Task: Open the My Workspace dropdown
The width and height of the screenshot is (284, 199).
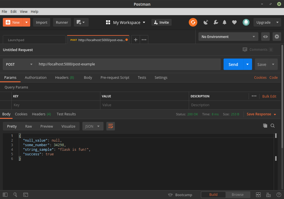Action: pos(129,23)
